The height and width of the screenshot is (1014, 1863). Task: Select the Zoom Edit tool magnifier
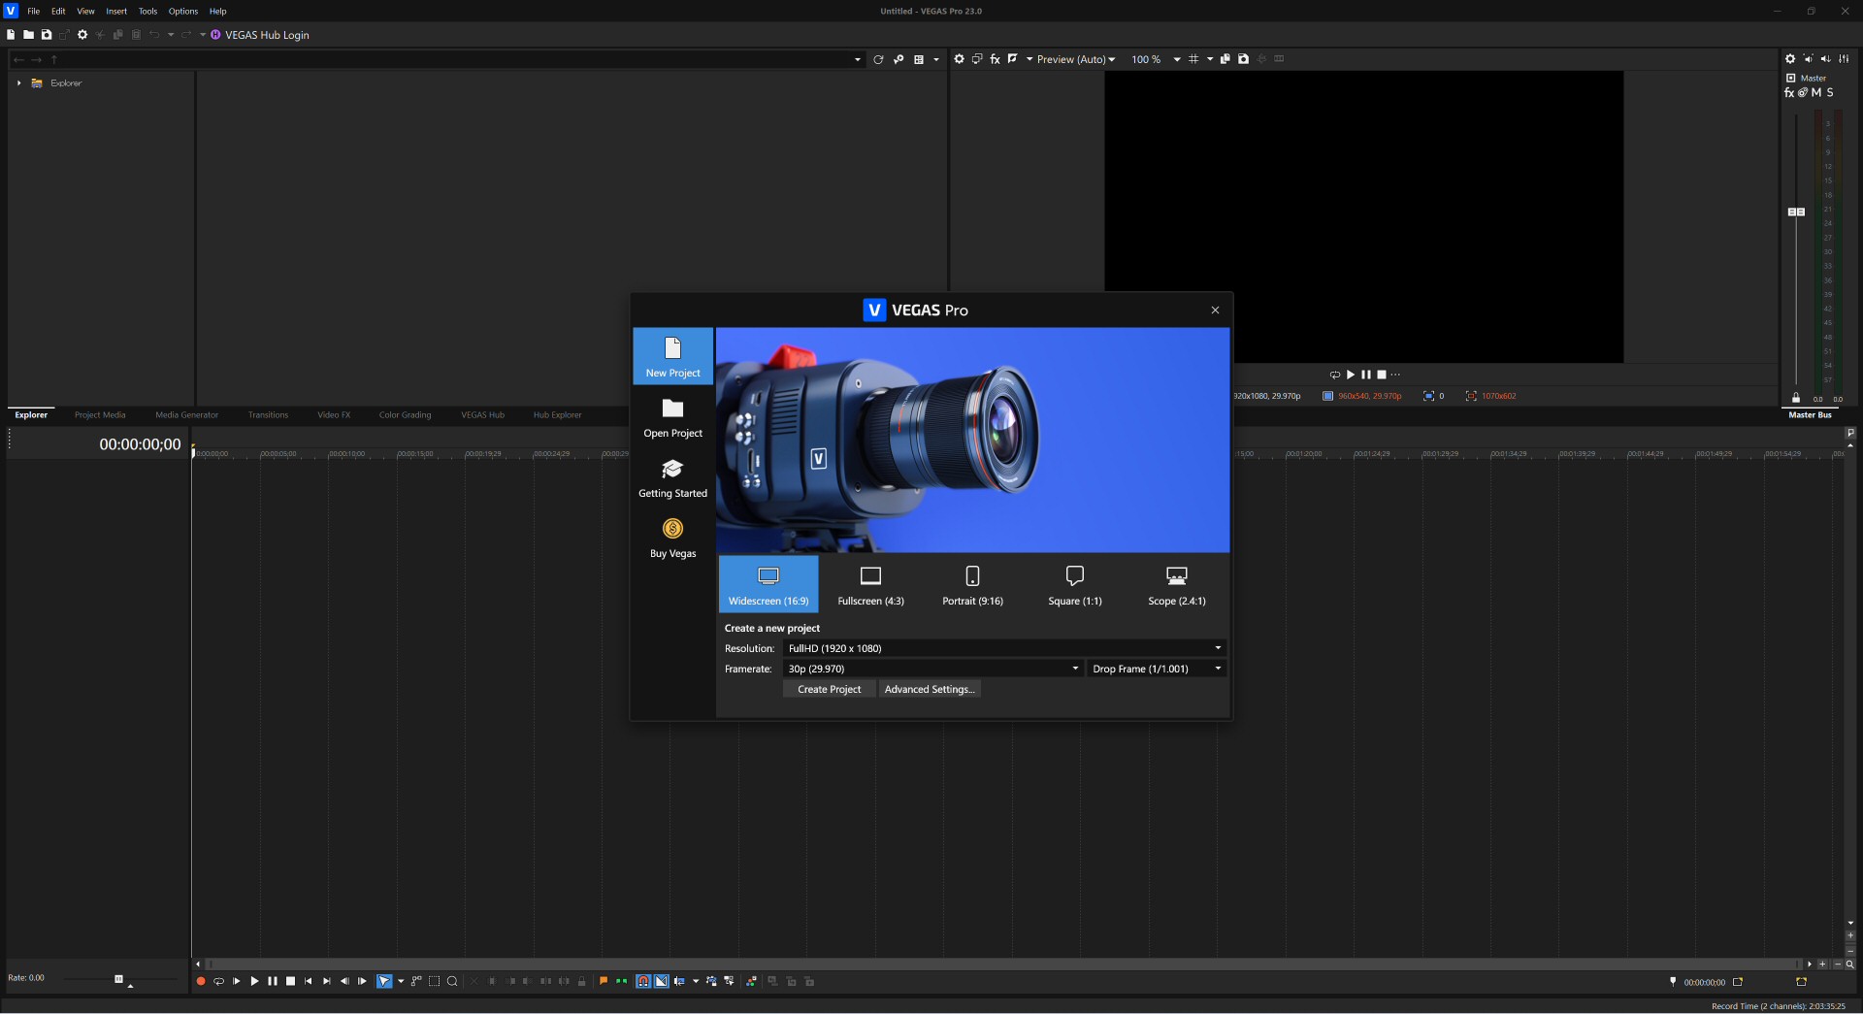pyautogui.click(x=452, y=982)
